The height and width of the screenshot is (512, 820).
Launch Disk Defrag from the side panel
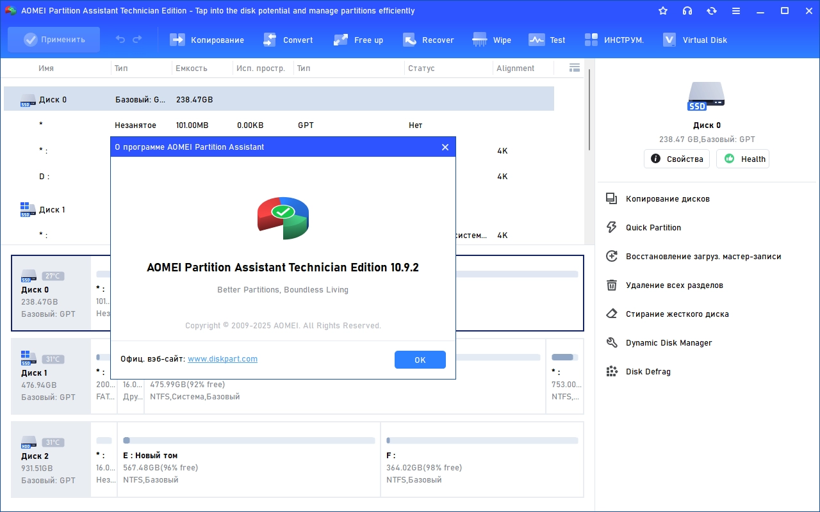(x=648, y=372)
